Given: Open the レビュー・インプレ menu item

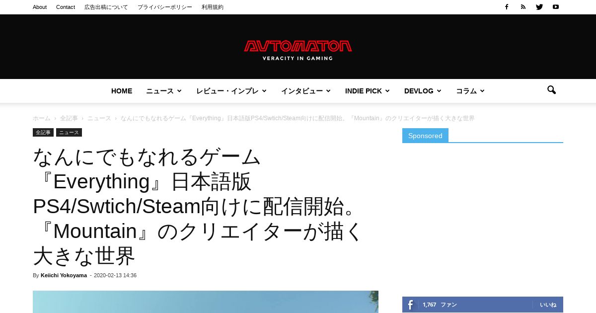Looking at the screenshot, I should 227,91.
